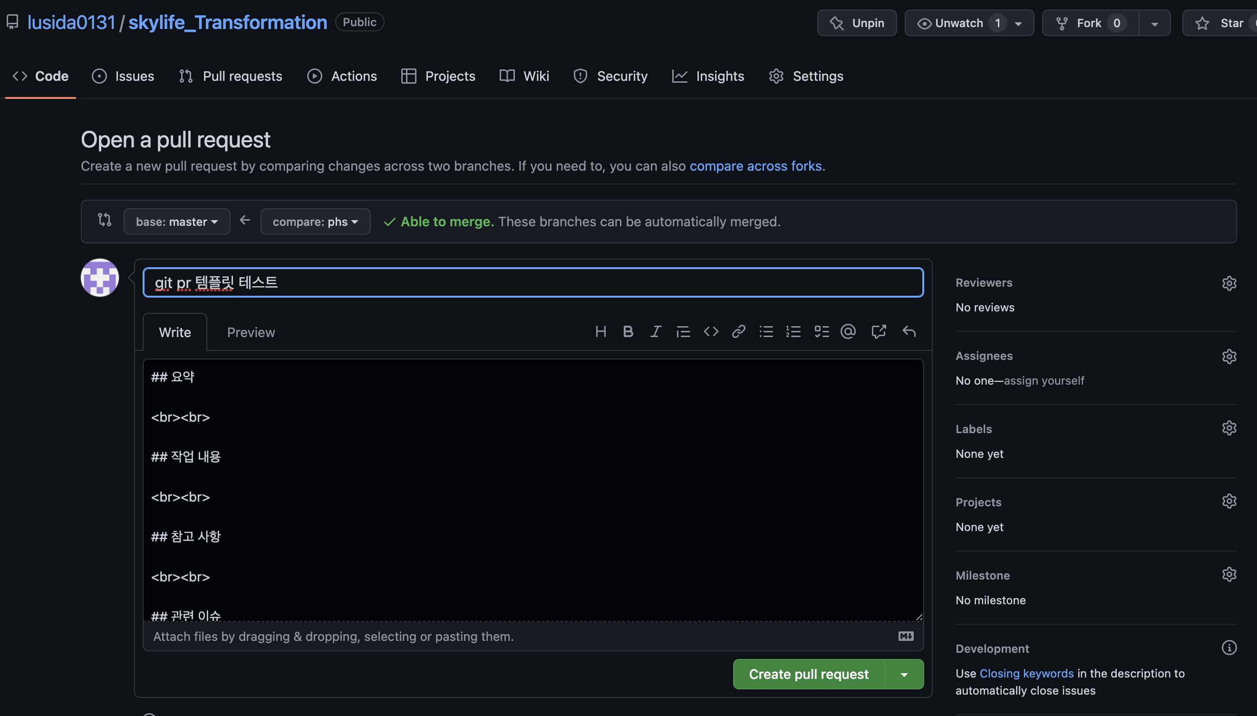Open the compare: phs branch dropdown
Viewport: 1257px width, 716px height.
click(315, 222)
